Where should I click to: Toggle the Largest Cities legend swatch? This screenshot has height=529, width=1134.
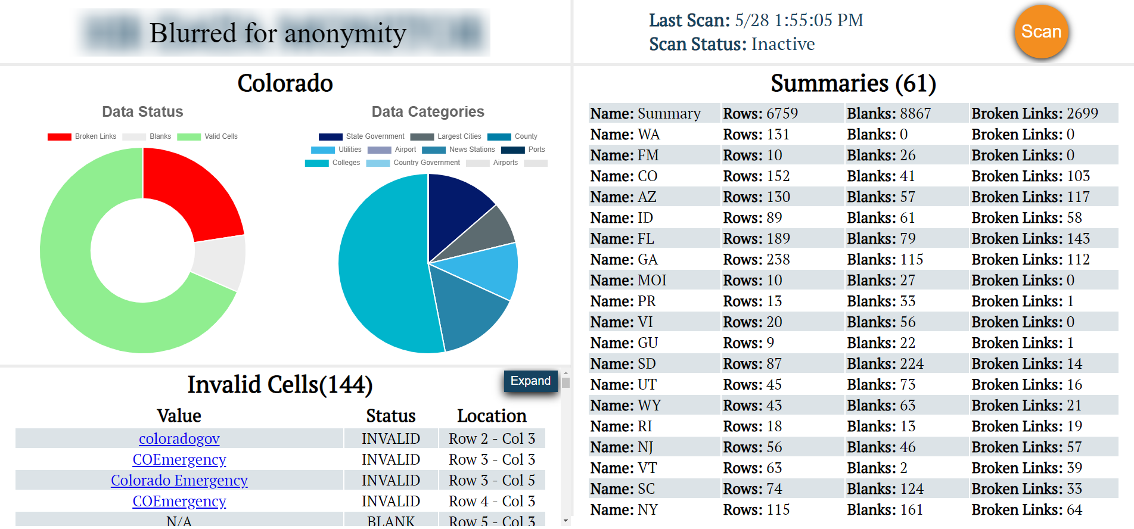pyautogui.click(x=446, y=136)
